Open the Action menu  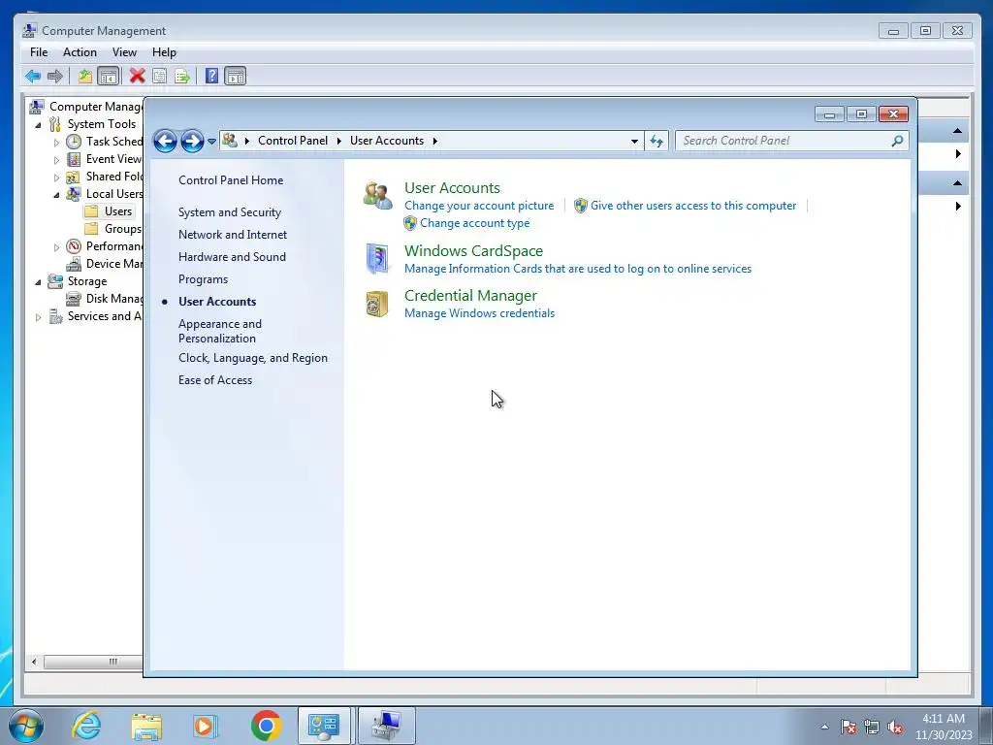point(80,52)
